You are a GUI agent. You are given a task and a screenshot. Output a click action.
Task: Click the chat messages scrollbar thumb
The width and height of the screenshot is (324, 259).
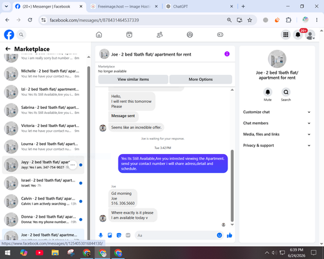click(x=232, y=186)
